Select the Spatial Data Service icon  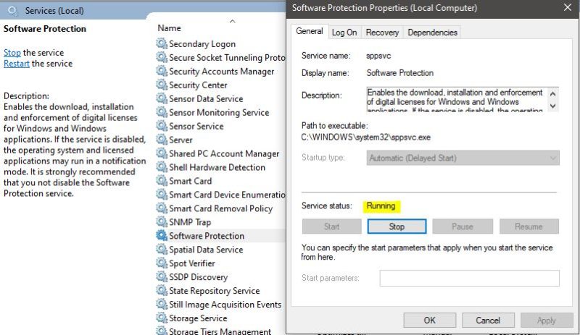162,249
